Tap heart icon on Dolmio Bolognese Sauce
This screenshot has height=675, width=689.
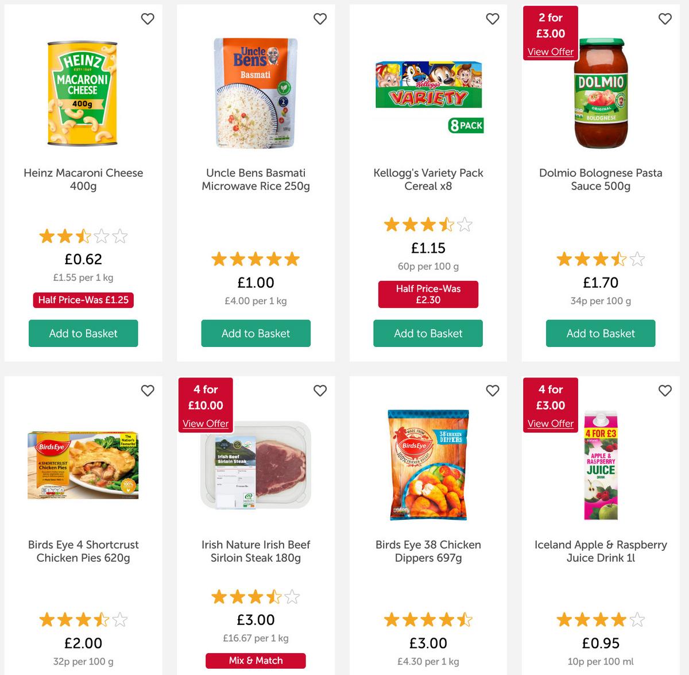click(x=665, y=19)
